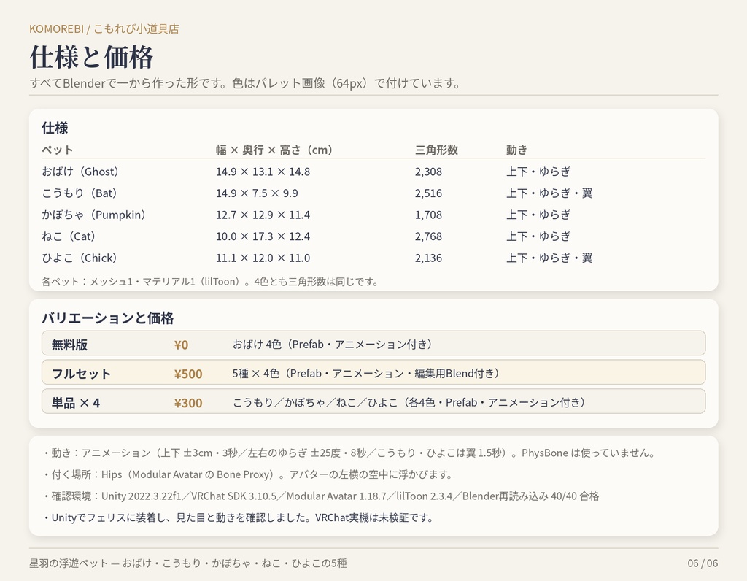The image size is (747, 581).
Task: Click the 無料版 price row
Action: tap(373, 343)
